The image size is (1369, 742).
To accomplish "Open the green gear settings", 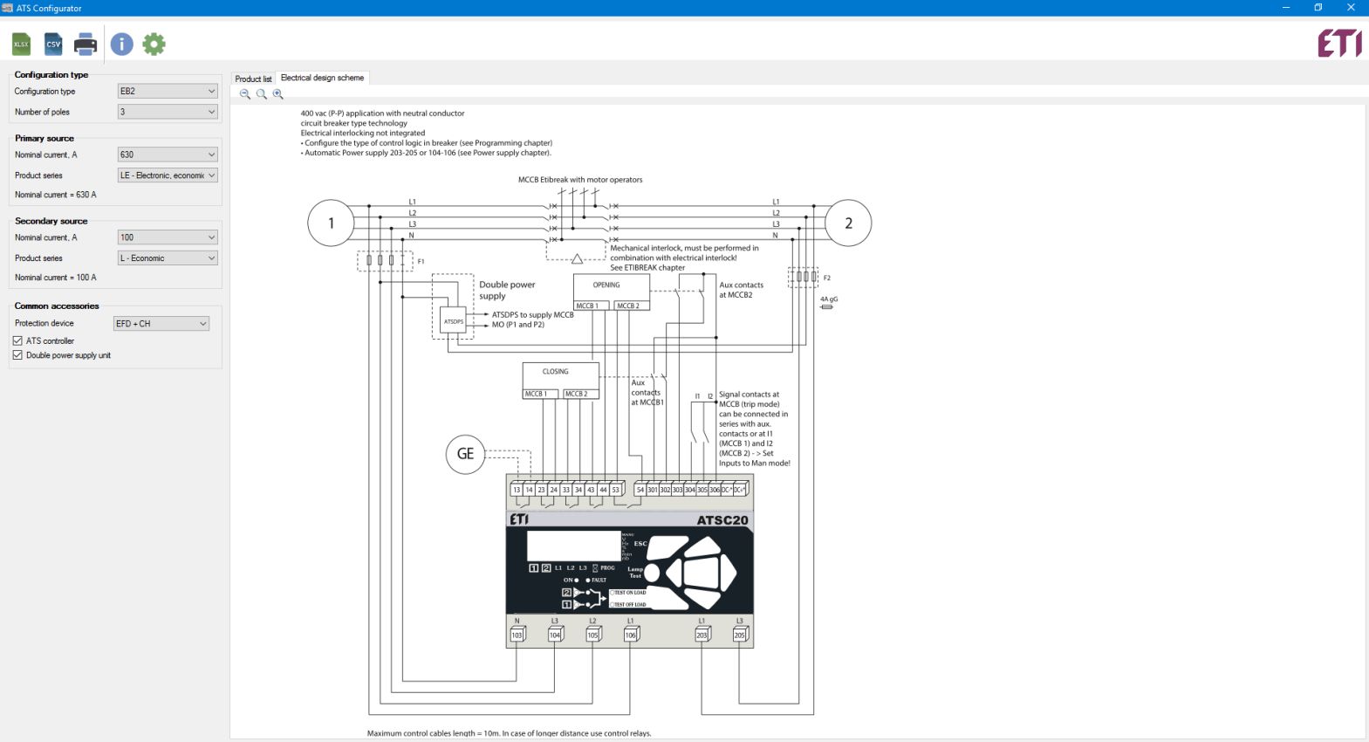I will point(154,44).
